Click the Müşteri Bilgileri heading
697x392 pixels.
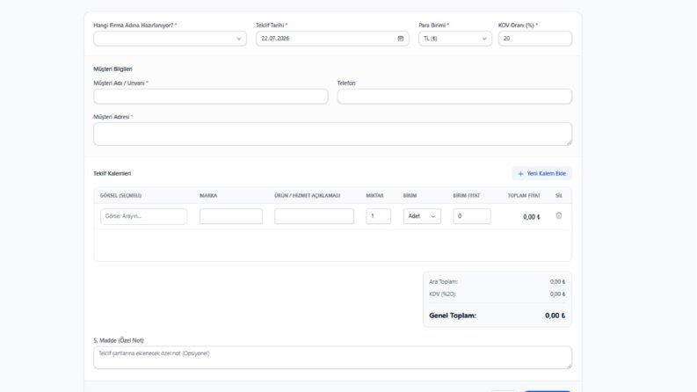point(113,69)
